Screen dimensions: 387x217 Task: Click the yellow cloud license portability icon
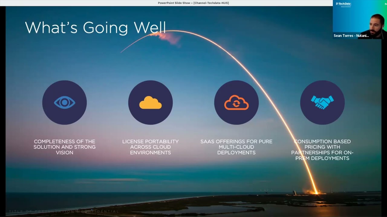(150, 102)
